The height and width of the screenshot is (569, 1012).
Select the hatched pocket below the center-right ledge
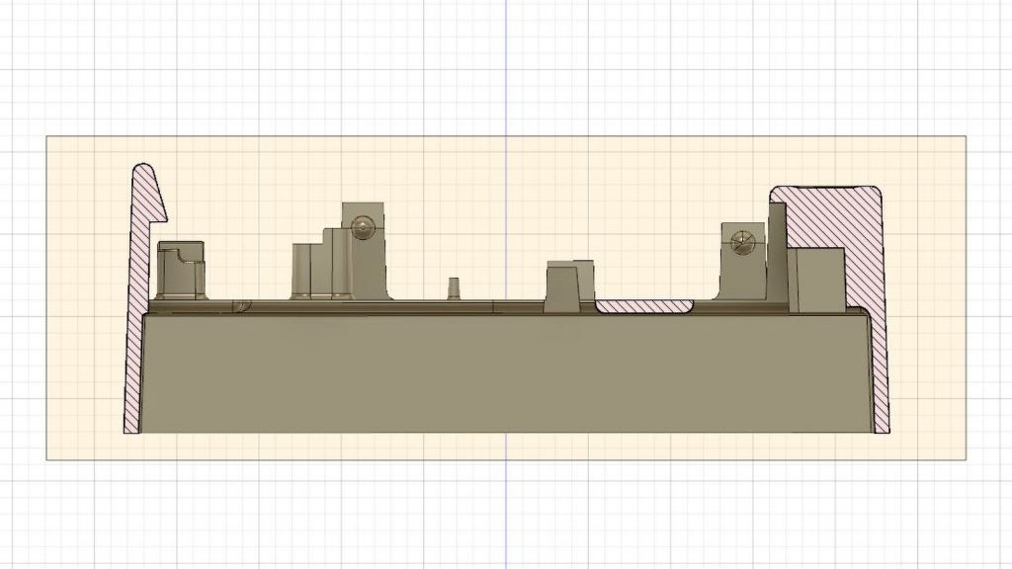click(x=645, y=306)
